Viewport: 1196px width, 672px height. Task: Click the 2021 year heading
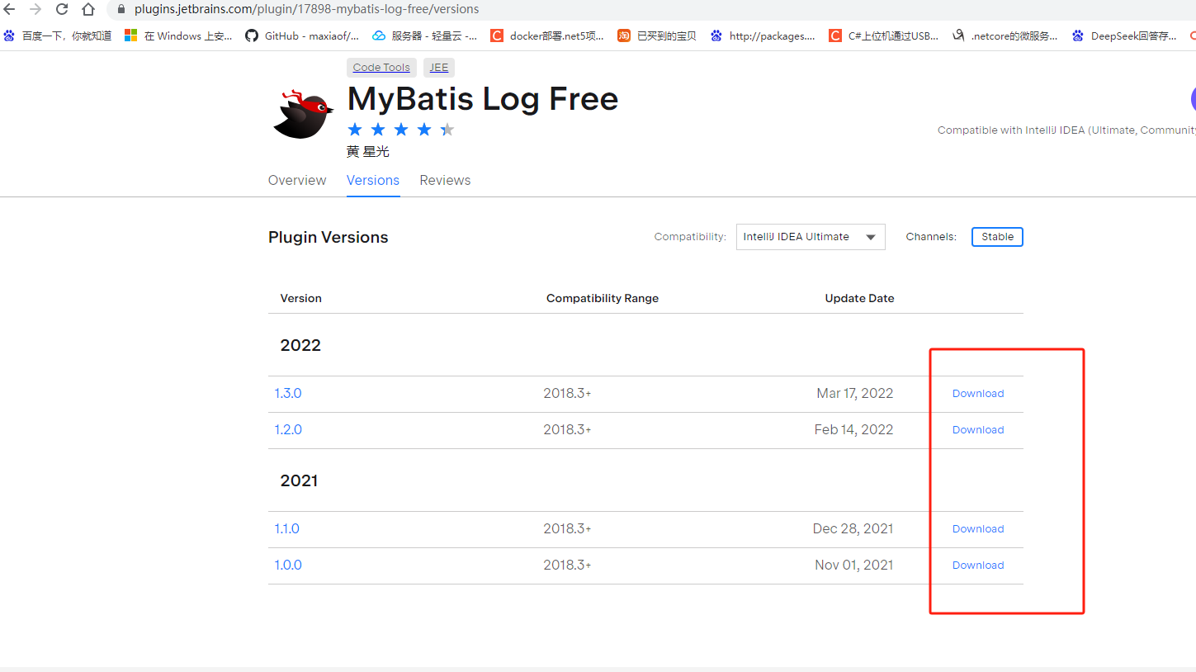[x=300, y=480]
